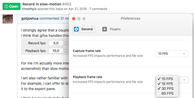194x98 pixels.
Task: Click the Record fps stepper arrows
Action: tap(66, 43)
